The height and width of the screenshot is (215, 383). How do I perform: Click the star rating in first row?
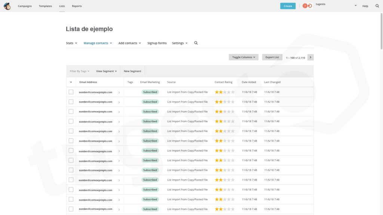224,92
